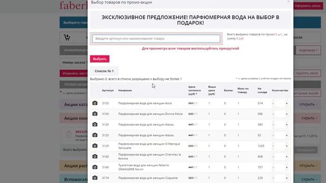Select product name Парфюмерная вода для женщин Aora
Image resolution: width=326 pixels, height=183 pixels.
click(x=145, y=103)
